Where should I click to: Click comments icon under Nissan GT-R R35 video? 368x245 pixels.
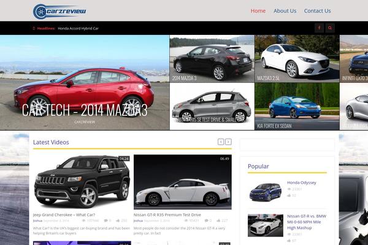coord(206,221)
